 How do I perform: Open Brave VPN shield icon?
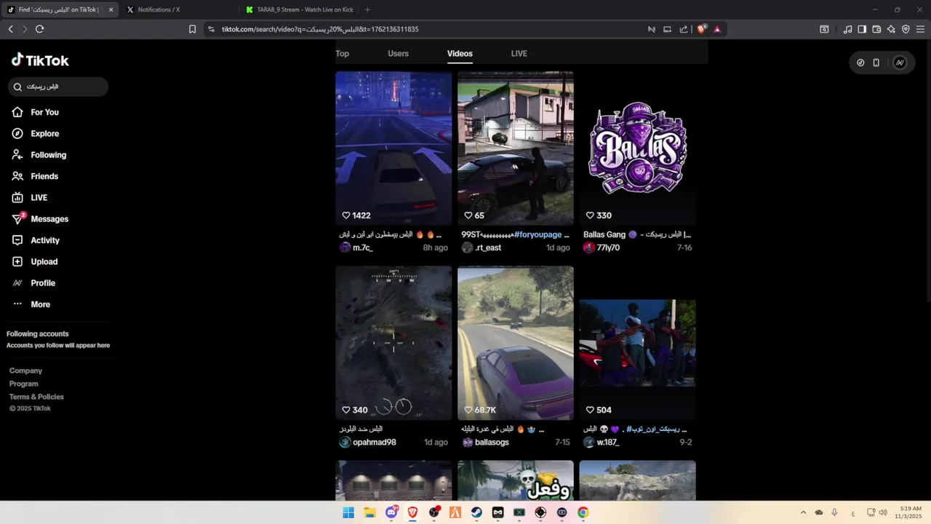pyautogui.click(x=906, y=29)
